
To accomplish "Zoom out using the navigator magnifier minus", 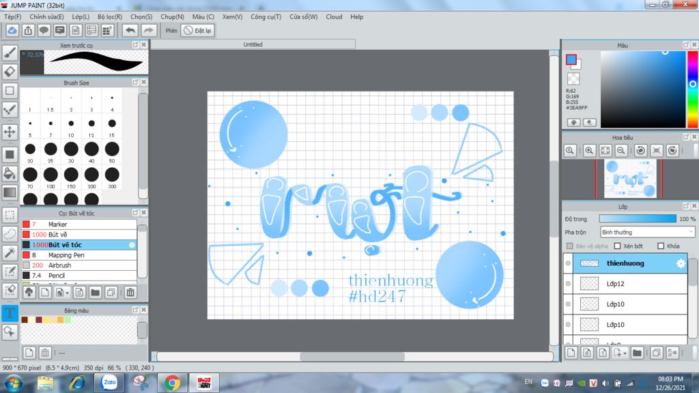I will (621, 151).
